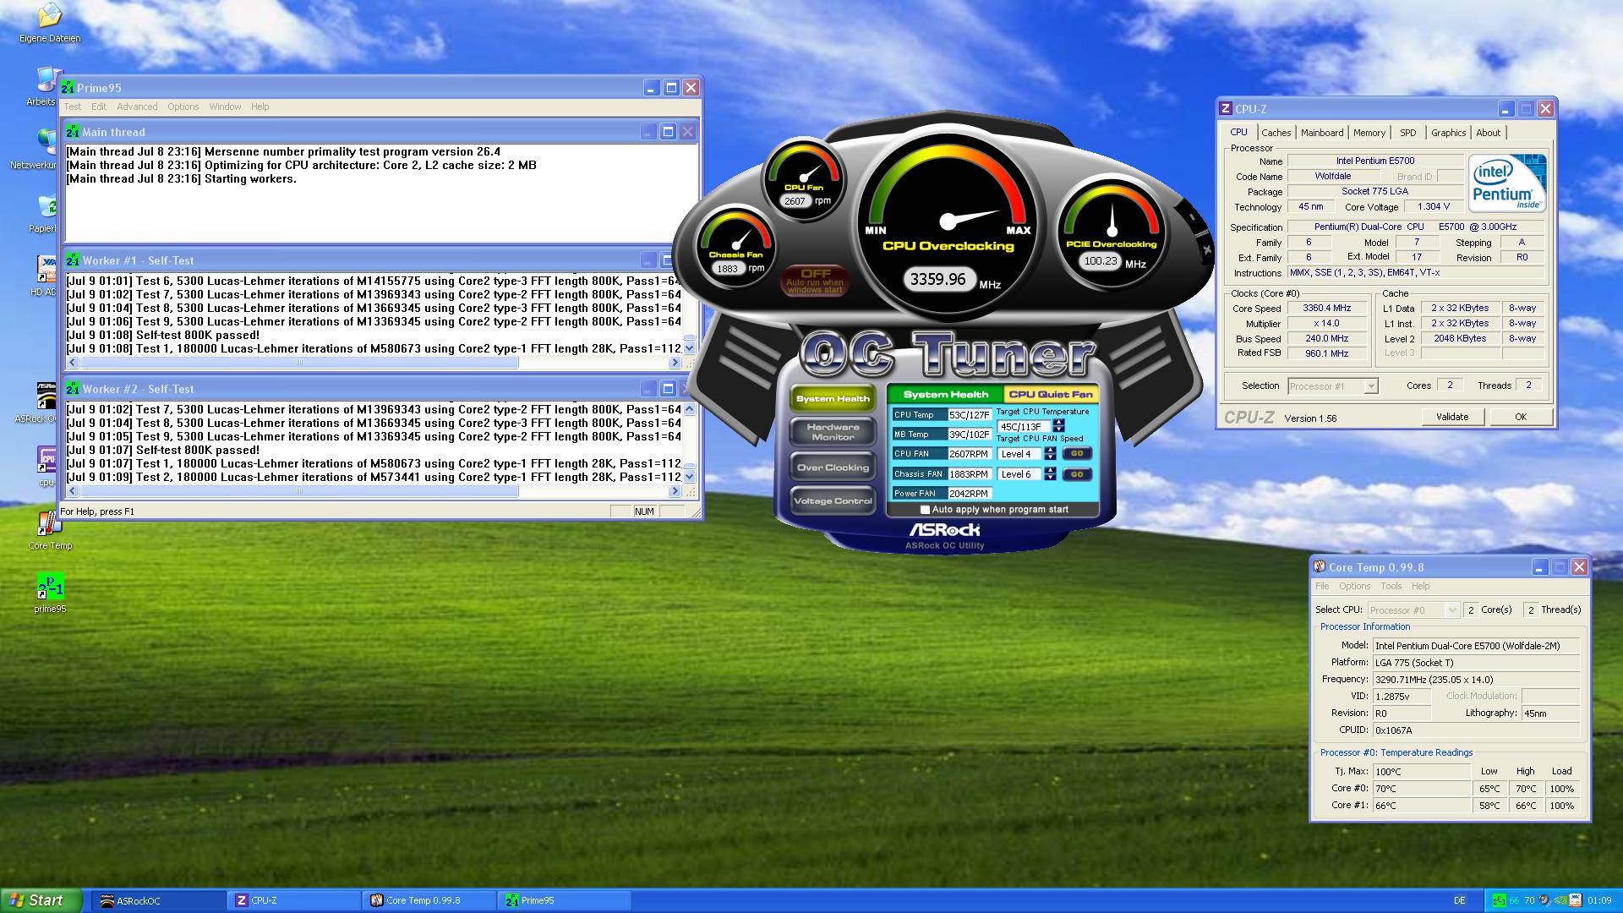
Task: Click the CPU-Z window title bar icon
Action: pyautogui.click(x=1226, y=109)
